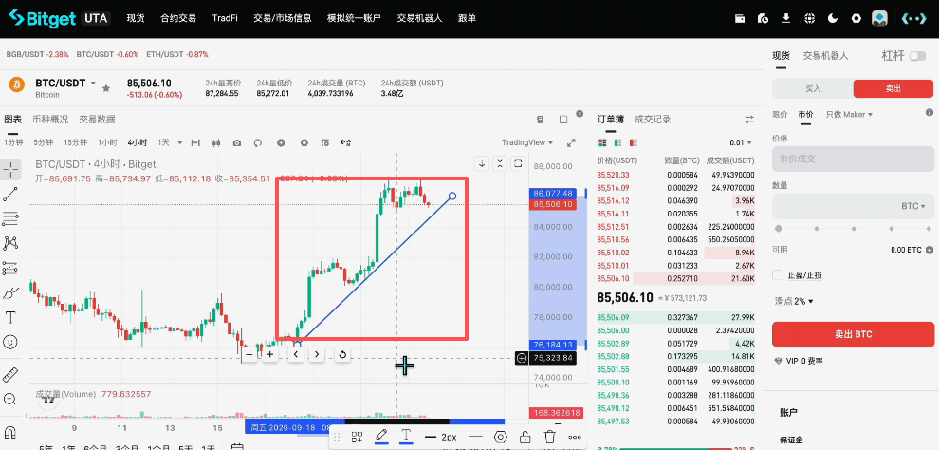Open the emoji sticker tool
Viewport: 939px width, 450px height.
pyautogui.click(x=10, y=342)
